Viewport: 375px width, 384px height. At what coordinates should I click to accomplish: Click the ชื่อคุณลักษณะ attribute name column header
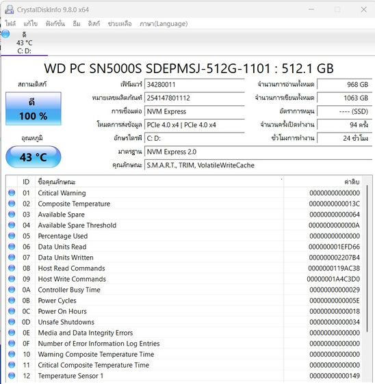[x=159, y=182]
